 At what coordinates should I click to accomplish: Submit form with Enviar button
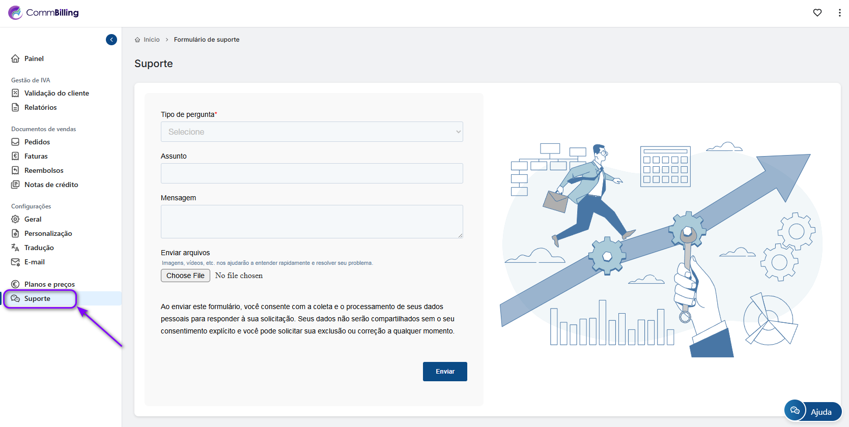click(x=445, y=372)
